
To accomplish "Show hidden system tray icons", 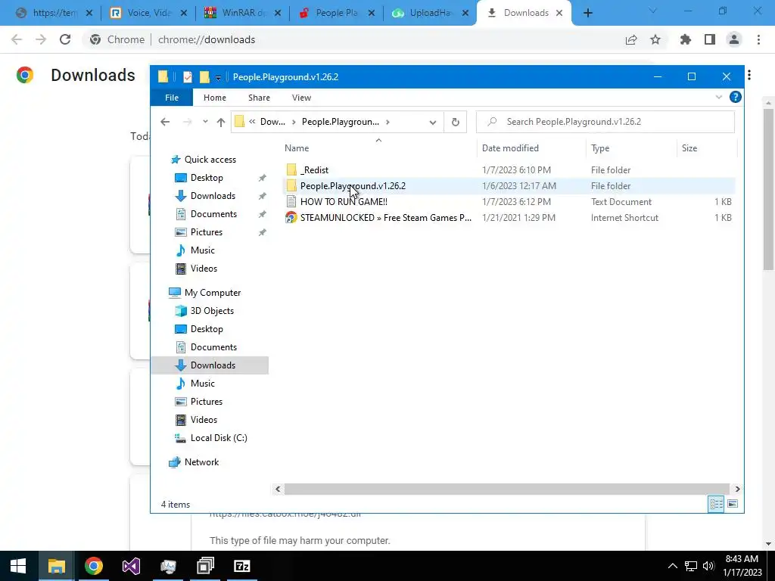I will click(672, 566).
